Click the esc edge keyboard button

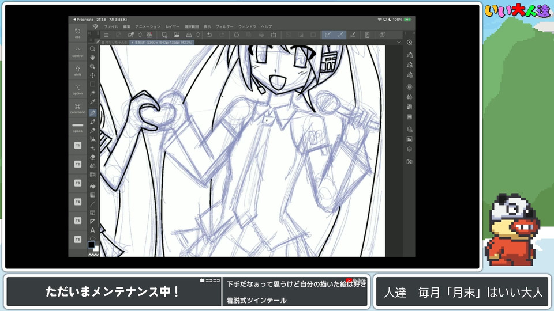pyautogui.click(x=78, y=33)
